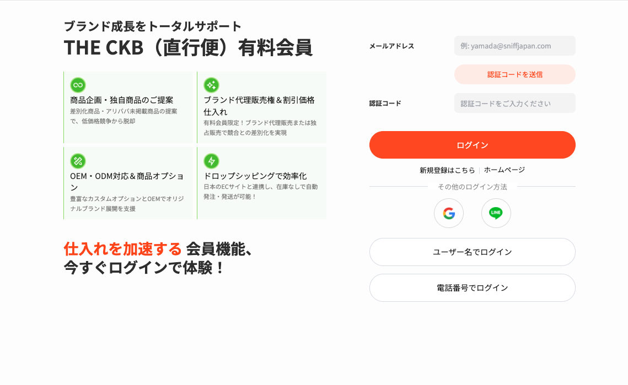Click the OEM・ODM tools icon
Screen dimensions: 628x385
(x=78, y=161)
